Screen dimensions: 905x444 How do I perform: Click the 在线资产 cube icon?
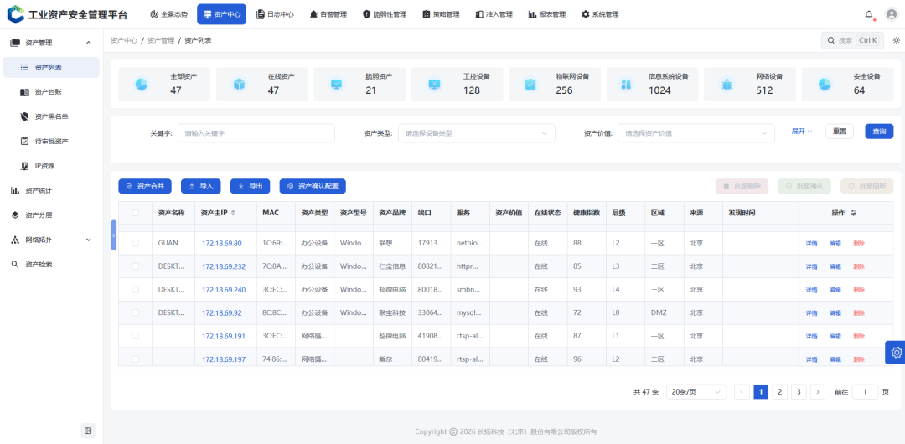(x=239, y=85)
